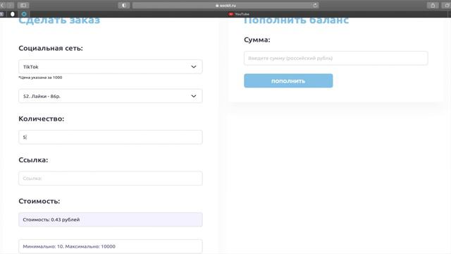Viewport: 451px width, 254px height.
Task: Go back with Safari's back arrow
Action: point(2,5)
